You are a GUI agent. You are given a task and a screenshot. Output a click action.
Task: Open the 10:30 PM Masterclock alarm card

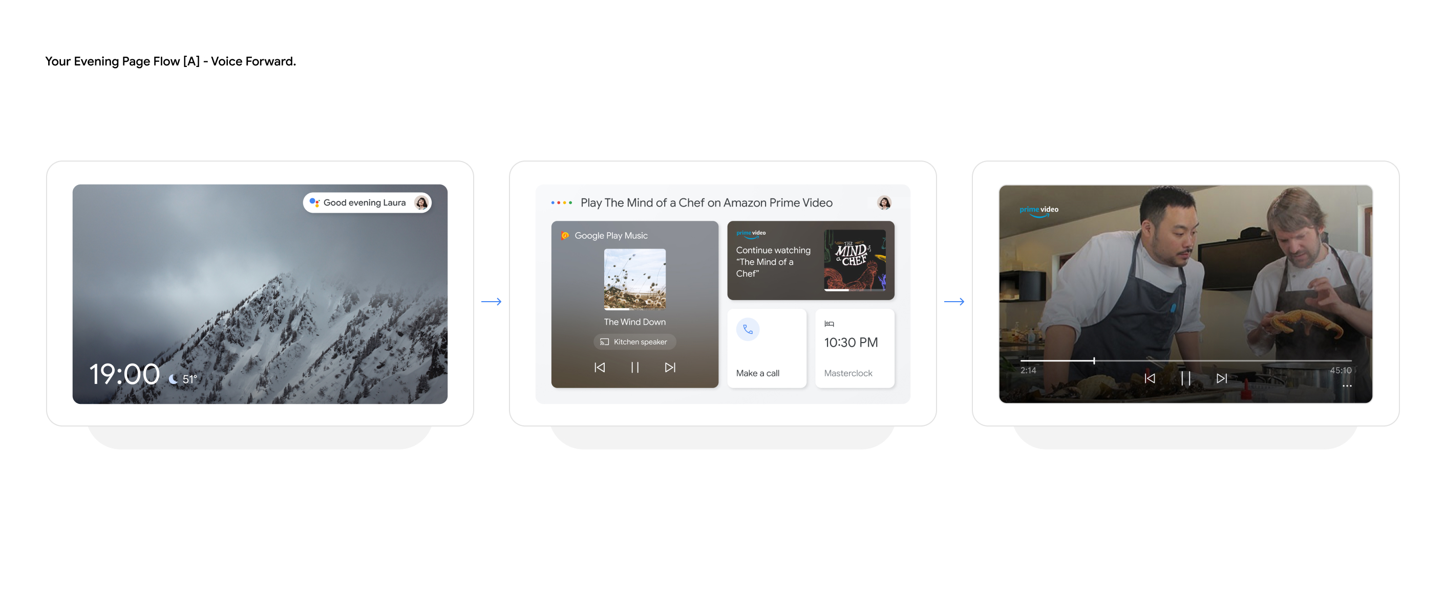[854, 348]
